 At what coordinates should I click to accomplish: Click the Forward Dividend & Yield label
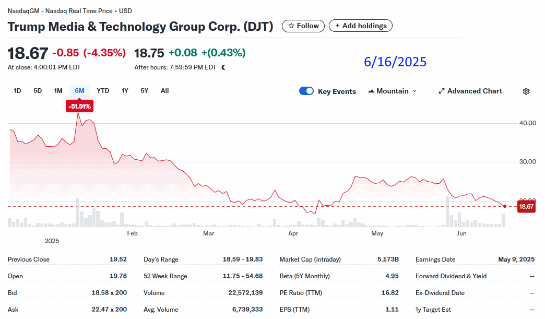tap(451, 276)
